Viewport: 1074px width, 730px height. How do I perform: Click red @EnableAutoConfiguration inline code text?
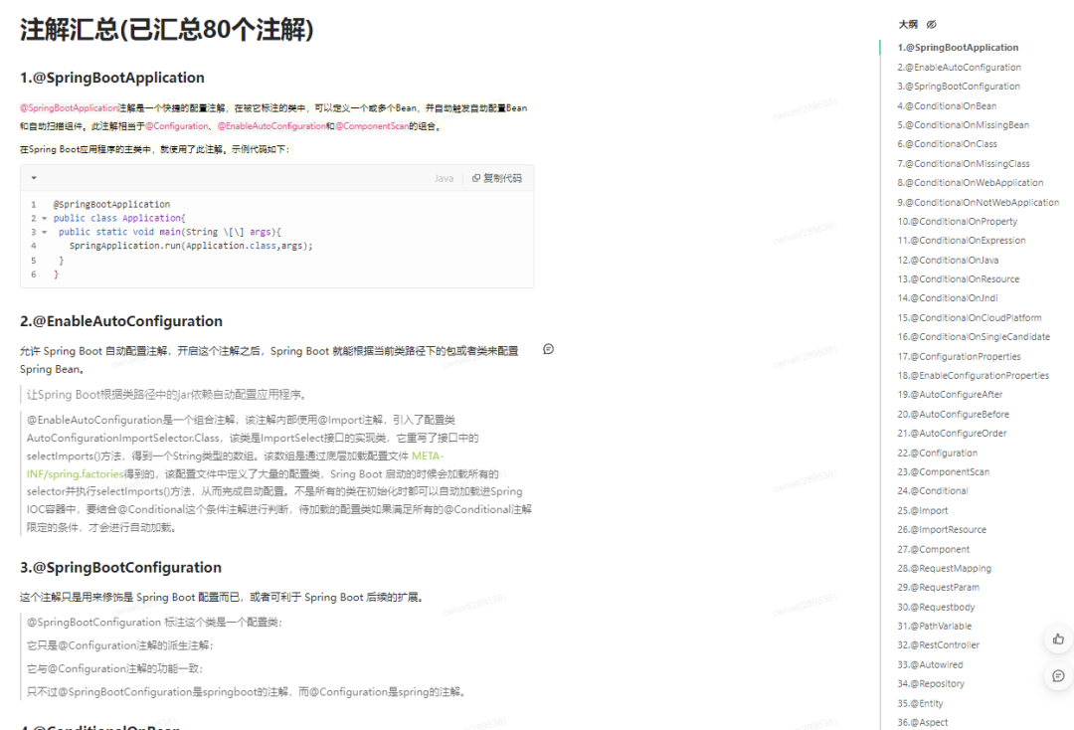(x=271, y=126)
